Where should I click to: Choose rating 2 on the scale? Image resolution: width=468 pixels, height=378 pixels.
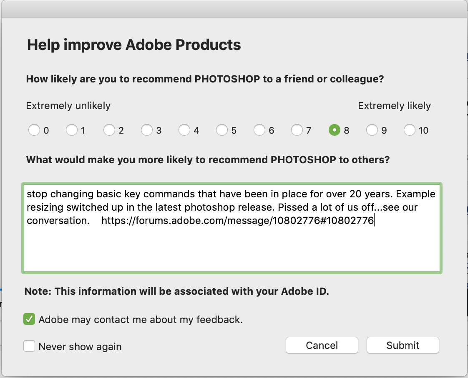click(109, 130)
